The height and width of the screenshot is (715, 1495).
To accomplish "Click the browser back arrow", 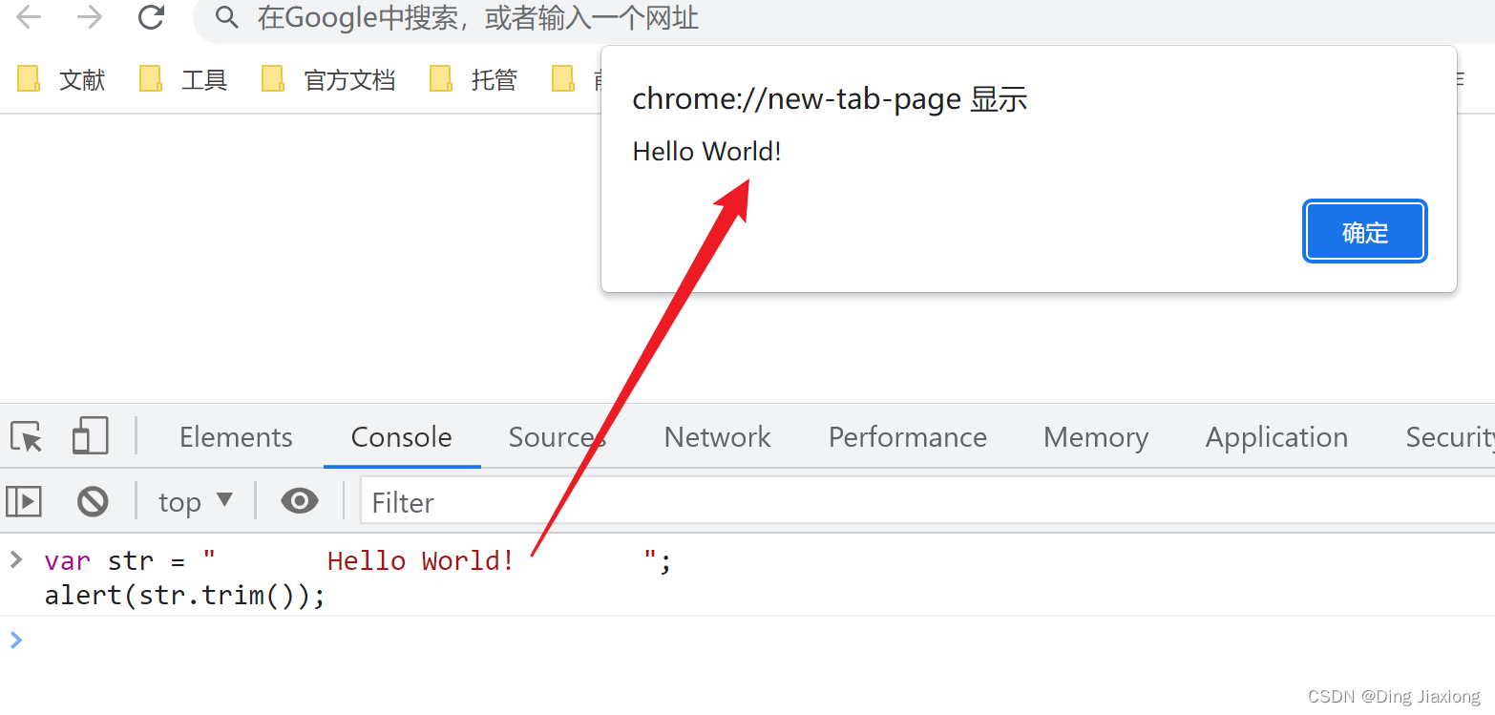I will click(x=30, y=17).
